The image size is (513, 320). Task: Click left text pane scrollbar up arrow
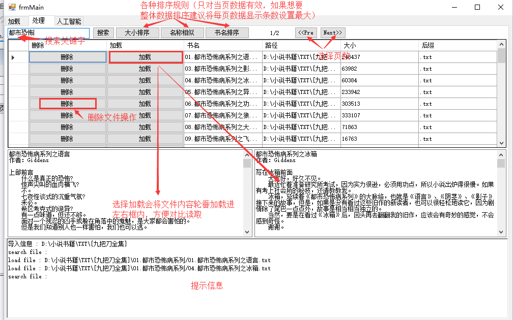click(247, 155)
